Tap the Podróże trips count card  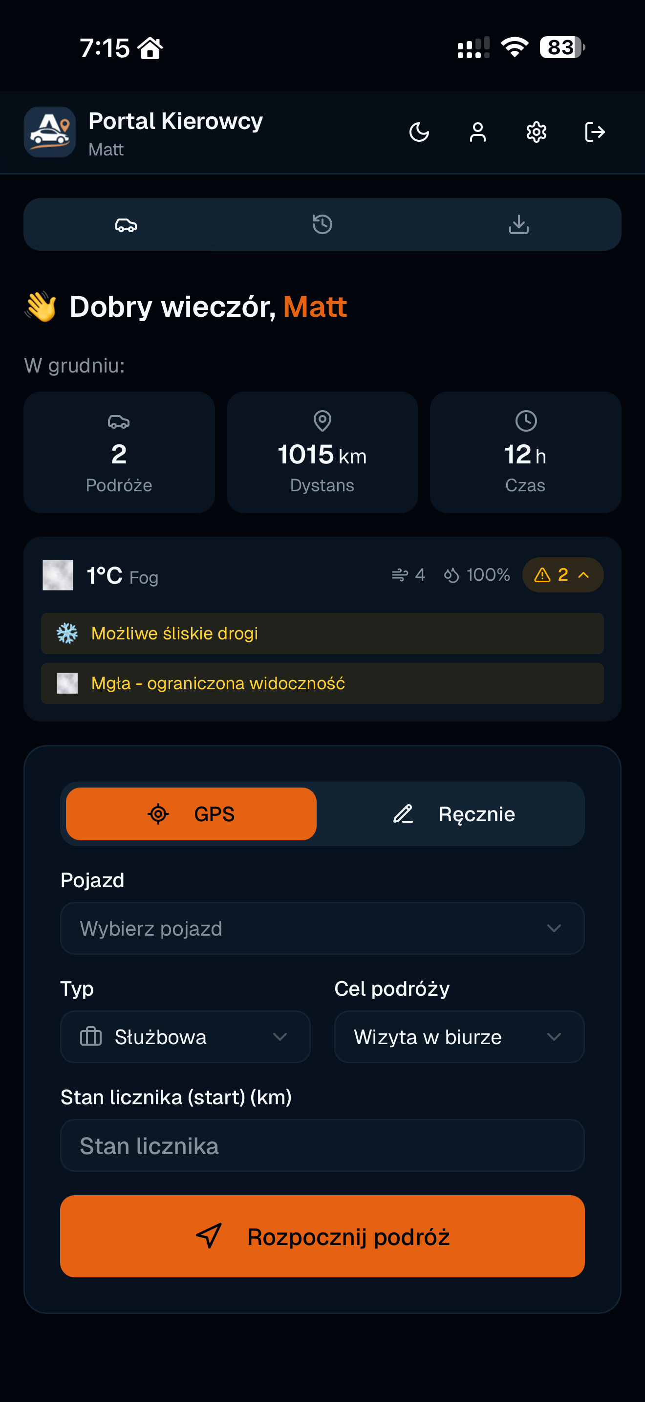[x=119, y=452]
